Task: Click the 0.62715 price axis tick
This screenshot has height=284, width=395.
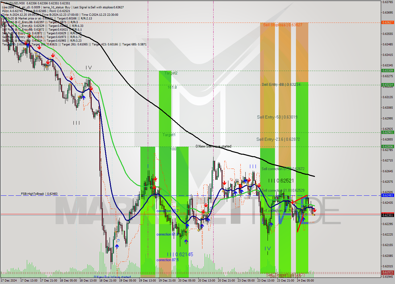Action: click(388, 161)
